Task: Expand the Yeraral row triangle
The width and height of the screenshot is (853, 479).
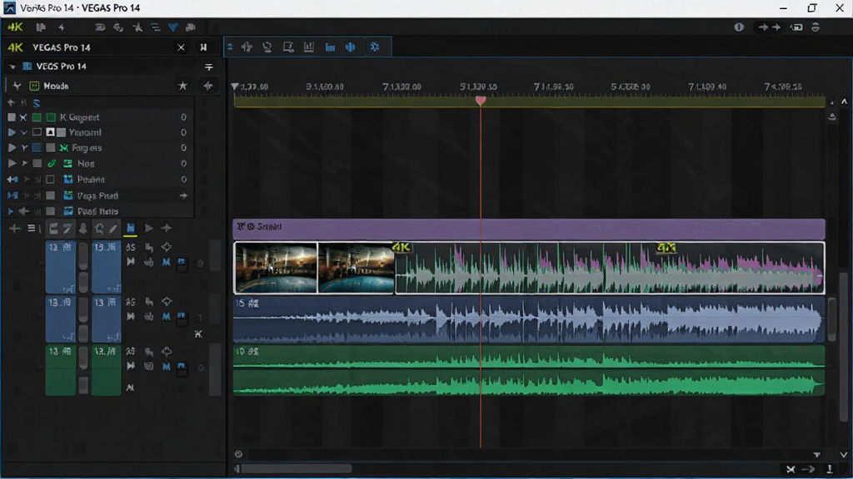Action: point(12,132)
